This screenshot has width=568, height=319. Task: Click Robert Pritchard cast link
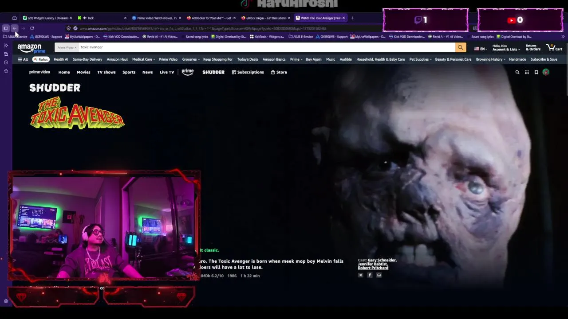373,268
